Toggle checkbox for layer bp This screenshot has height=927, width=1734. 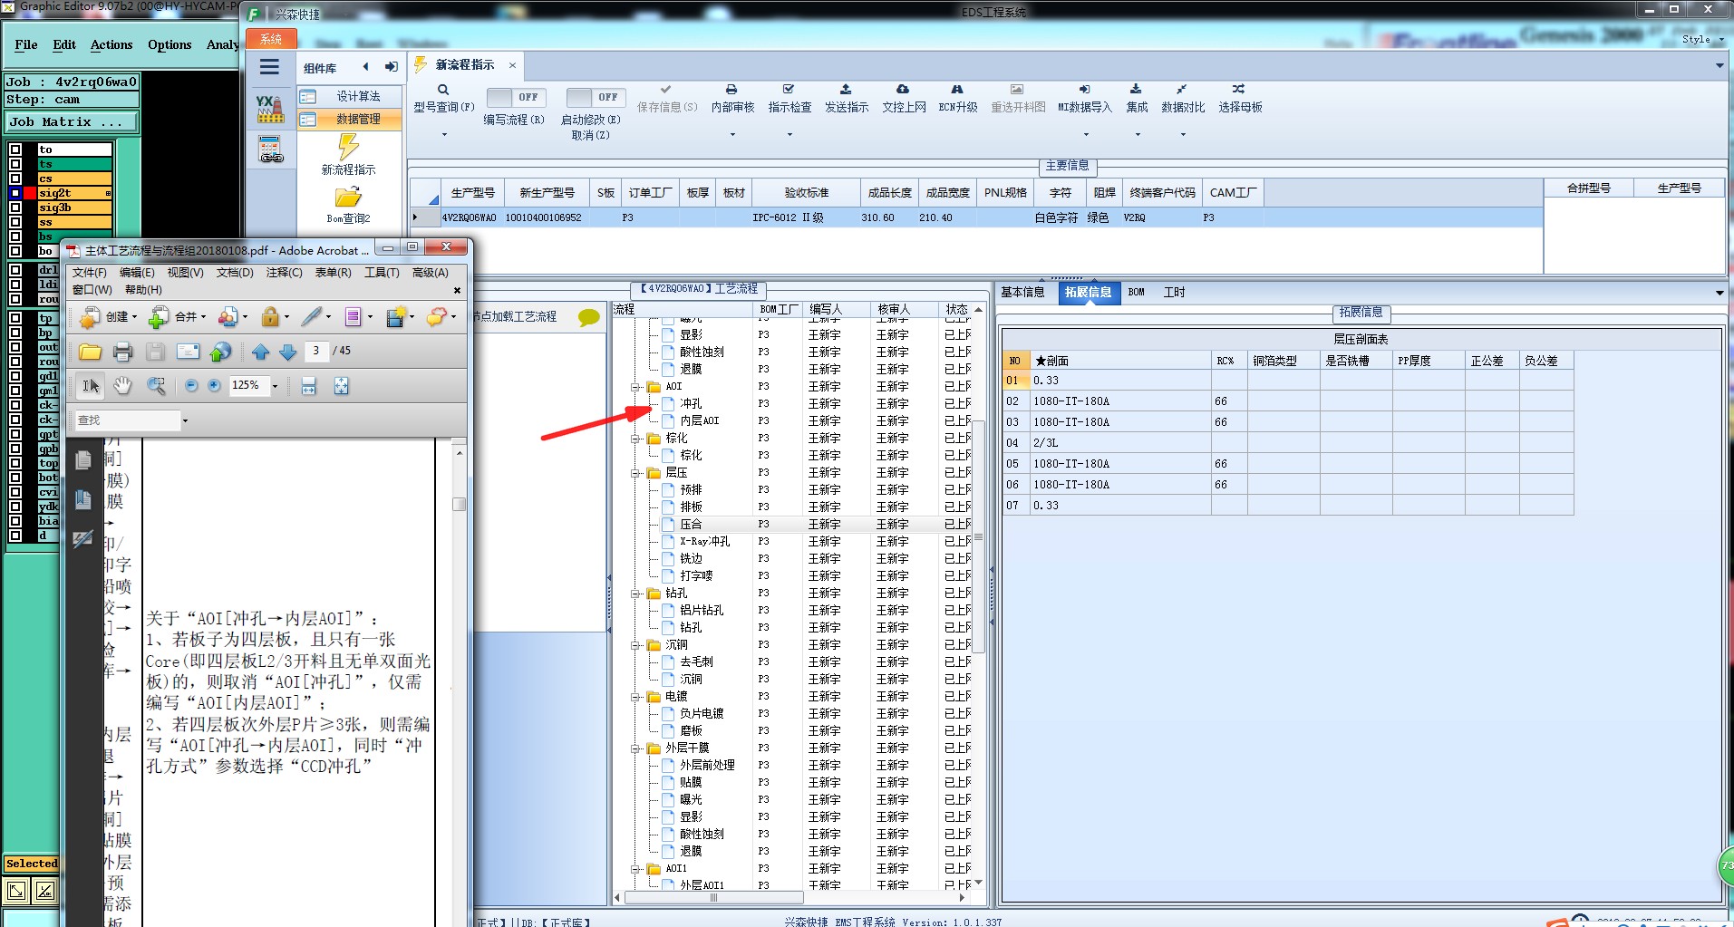[x=15, y=333]
